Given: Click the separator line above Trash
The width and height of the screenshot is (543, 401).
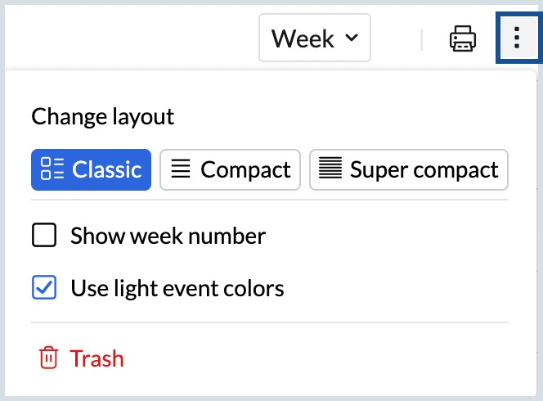Looking at the screenshot, I should click(x=270, y=322).
